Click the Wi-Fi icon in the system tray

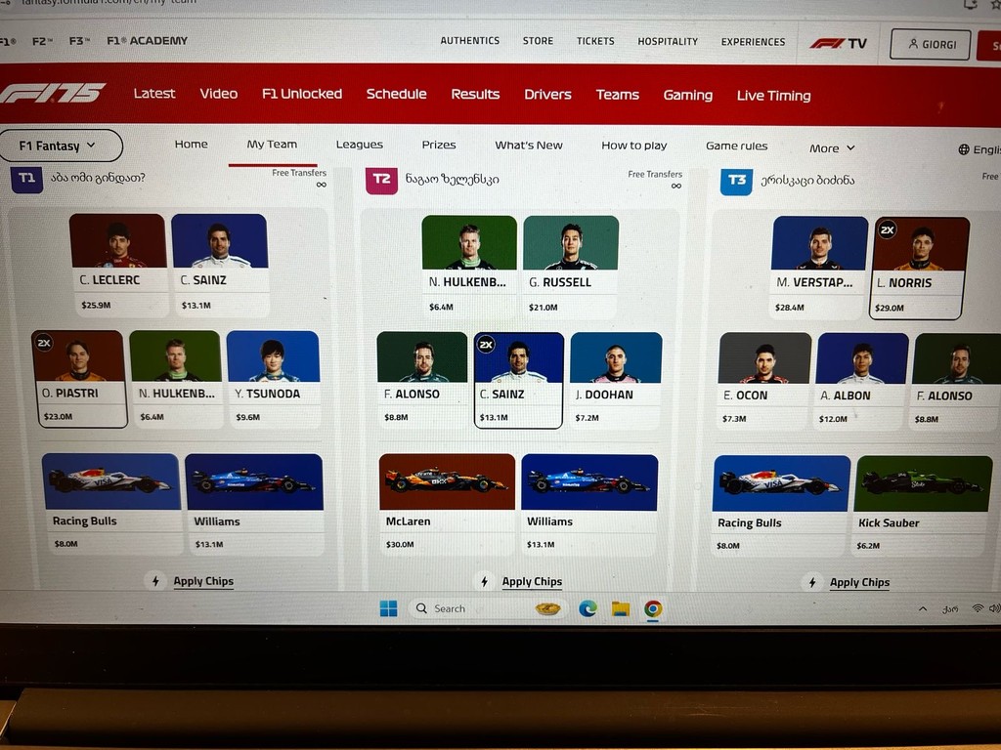click(977, 608)
